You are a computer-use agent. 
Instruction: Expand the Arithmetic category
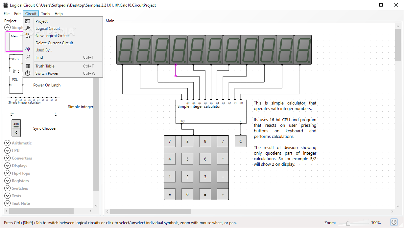[7, 143]
